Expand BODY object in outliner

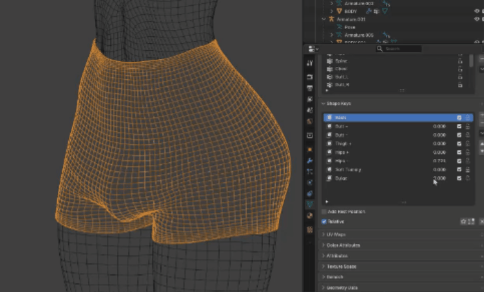click(x=331, y=11)
